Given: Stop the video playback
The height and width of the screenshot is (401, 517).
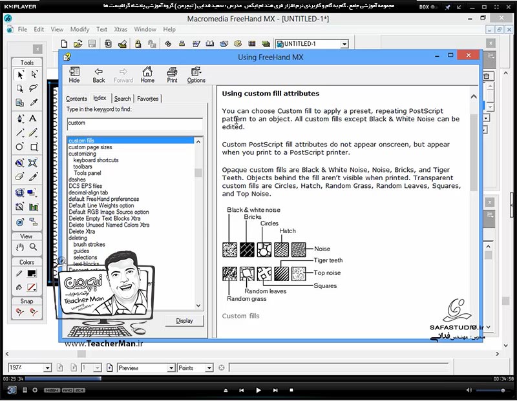Looking at the screenshot, I should 291,390.
